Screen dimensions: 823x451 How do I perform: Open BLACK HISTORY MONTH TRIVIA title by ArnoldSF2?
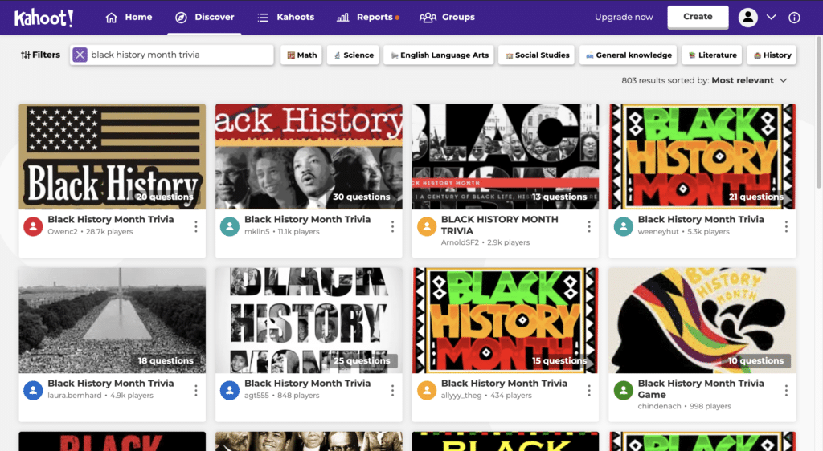[x=500, y=225]
